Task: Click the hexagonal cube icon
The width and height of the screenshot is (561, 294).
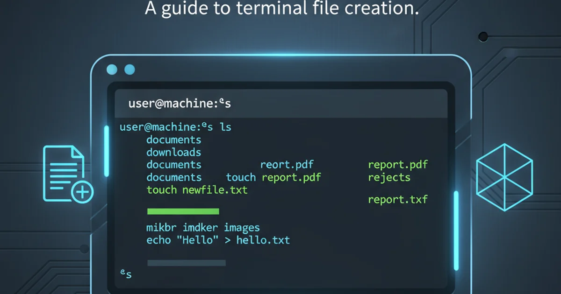Action: [x=504, y=171]
